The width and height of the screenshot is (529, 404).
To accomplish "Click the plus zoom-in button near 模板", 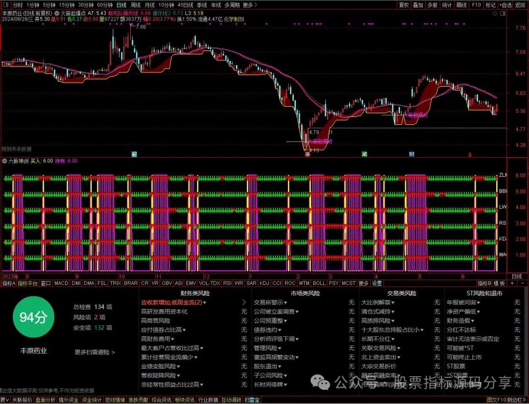I will point(512,283).
